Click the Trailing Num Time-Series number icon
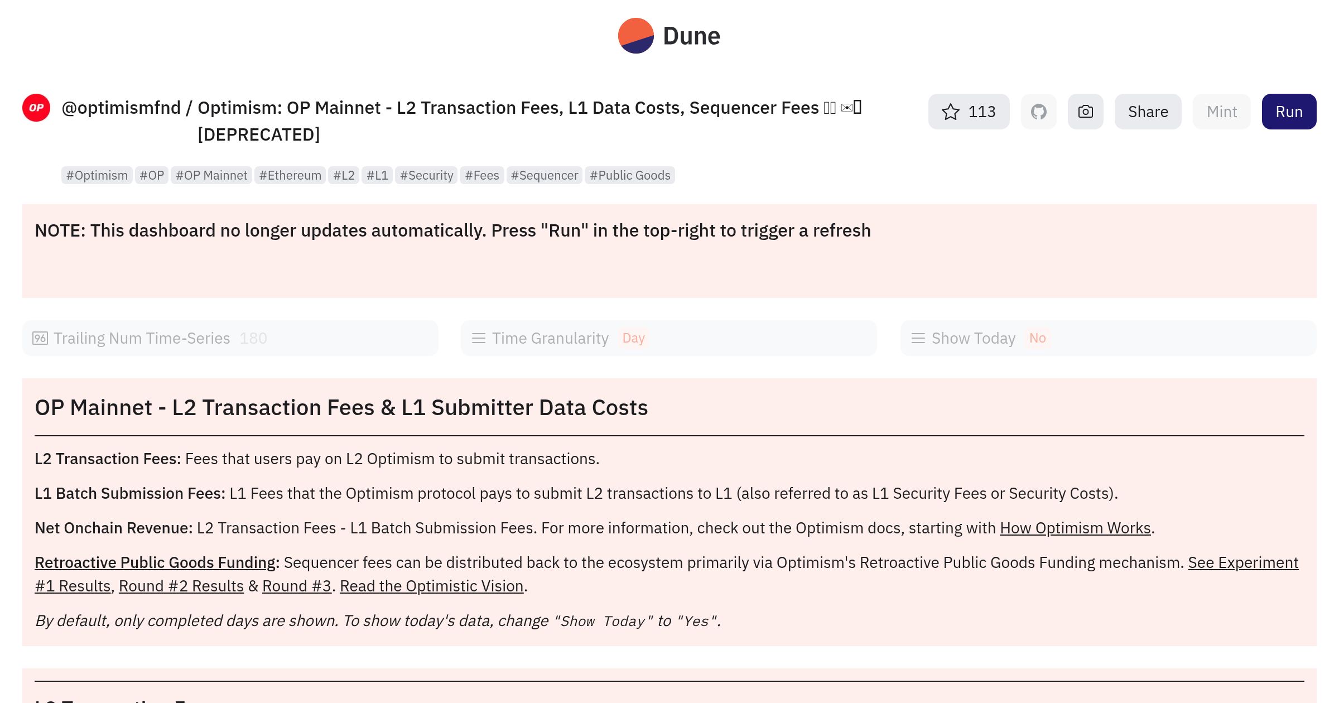 click(x=40, y=338)
